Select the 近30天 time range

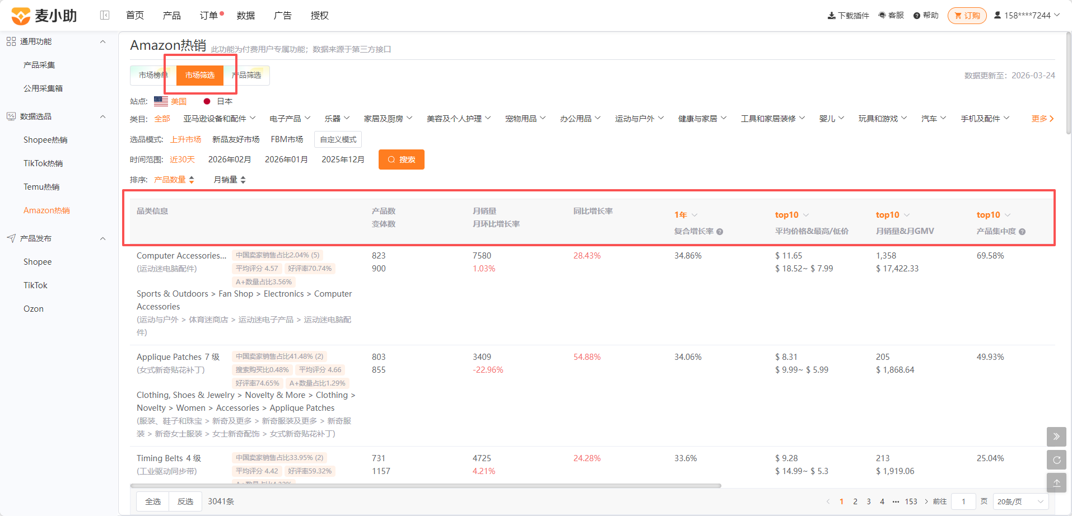coord(183,160)
